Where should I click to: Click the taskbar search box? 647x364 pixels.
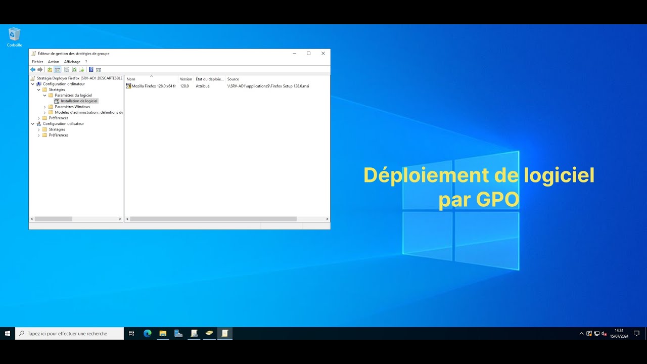pos(70,333)
